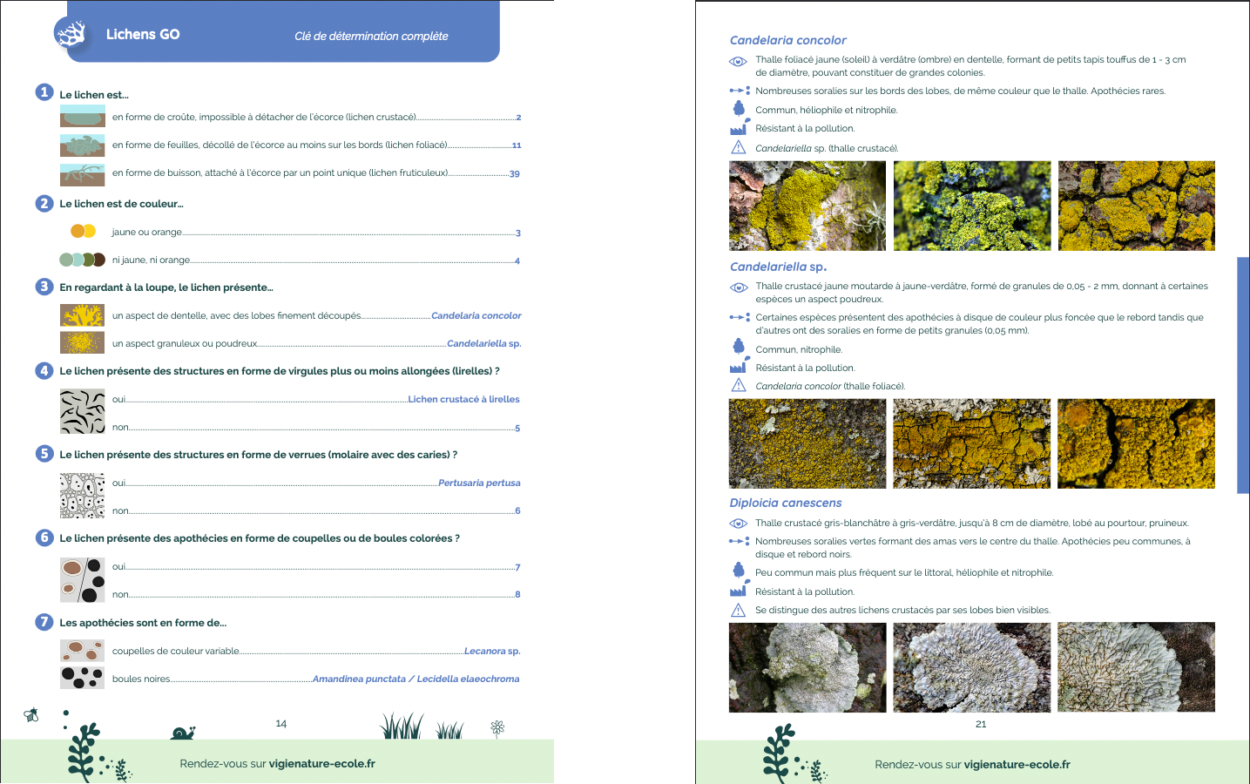
Task: Click the snail illustration in left page footer
Action: (183, 733)
